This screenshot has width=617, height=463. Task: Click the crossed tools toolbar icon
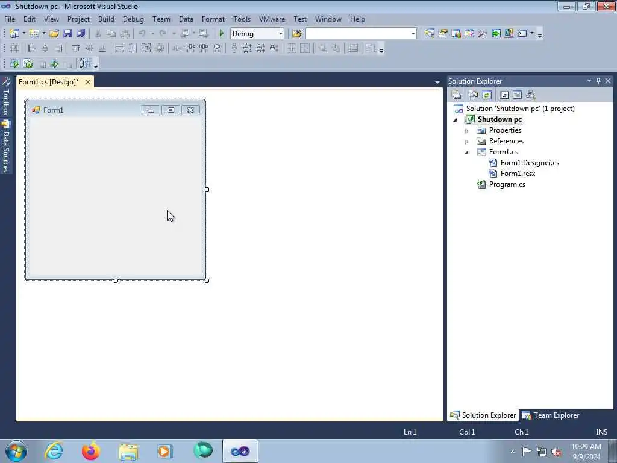(483, 34)
